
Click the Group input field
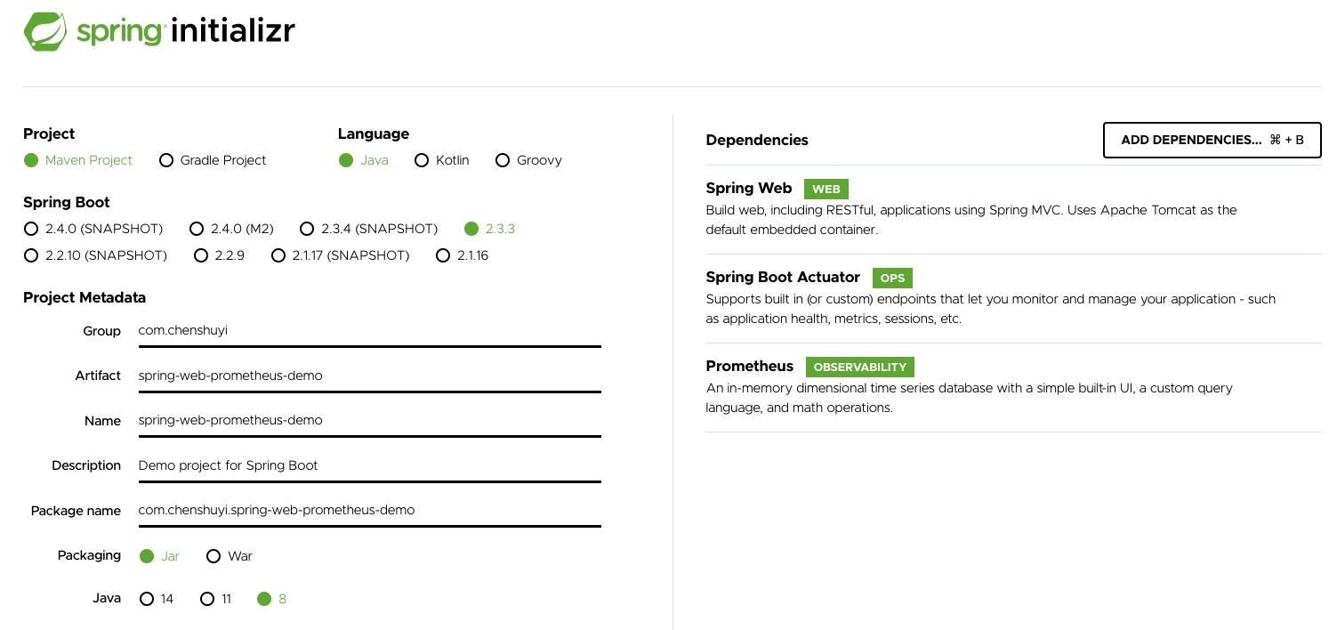(x=369, y=331)
